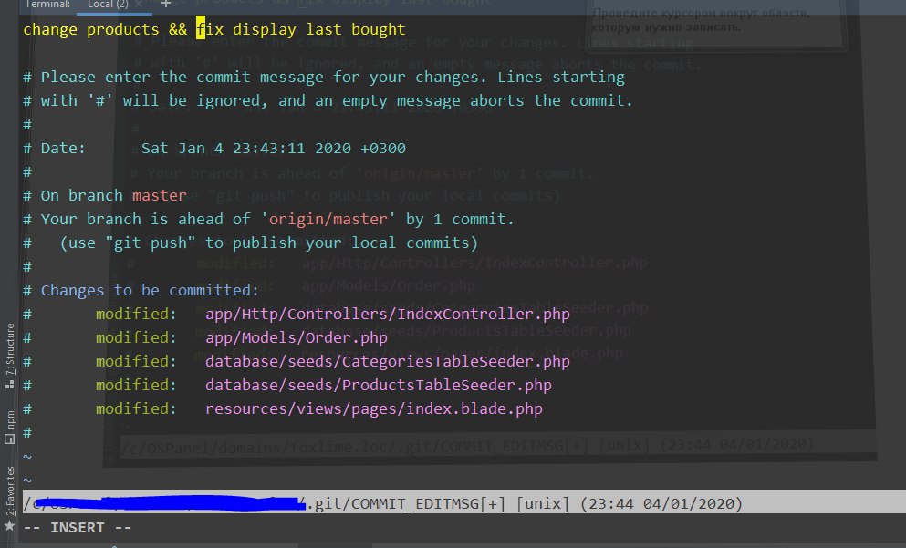Switch to the Local (2) terminal tab
The image size is (906, 548).
pos(108,5)
